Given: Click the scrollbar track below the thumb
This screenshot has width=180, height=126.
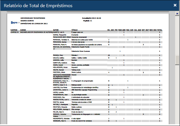Looking at the screenshot, I should coord(177,95).
